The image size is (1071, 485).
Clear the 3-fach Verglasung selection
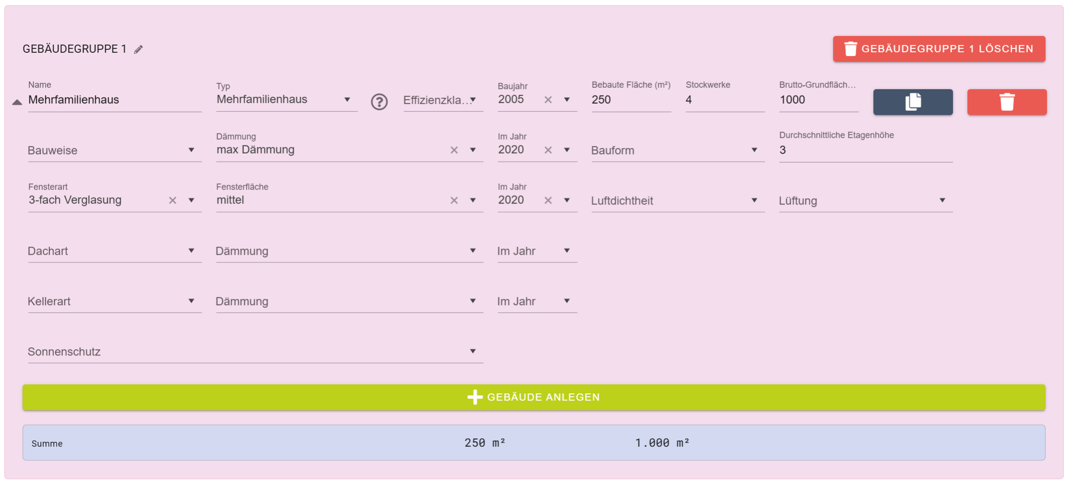[x=173, y=201]
